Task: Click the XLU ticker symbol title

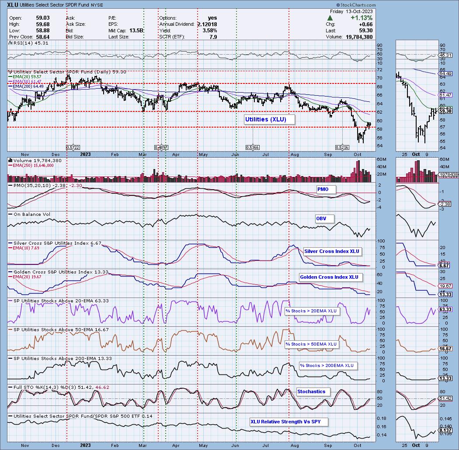Action: coord(13,5)
